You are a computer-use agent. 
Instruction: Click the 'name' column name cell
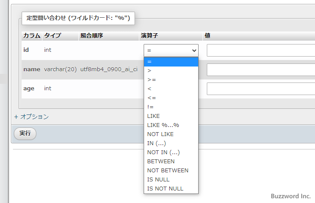click(x=32, y=70)
